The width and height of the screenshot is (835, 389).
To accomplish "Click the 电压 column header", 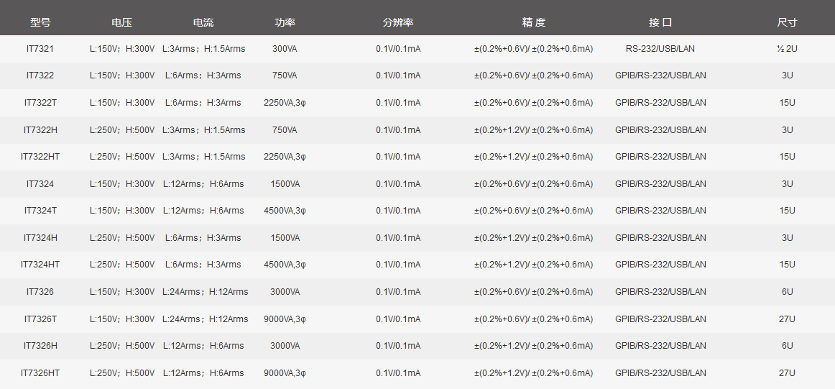I will (x=122, y=22).
